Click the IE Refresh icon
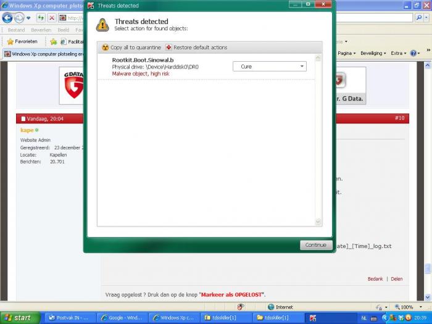This screenshot has height=324, width=432. 41,18
